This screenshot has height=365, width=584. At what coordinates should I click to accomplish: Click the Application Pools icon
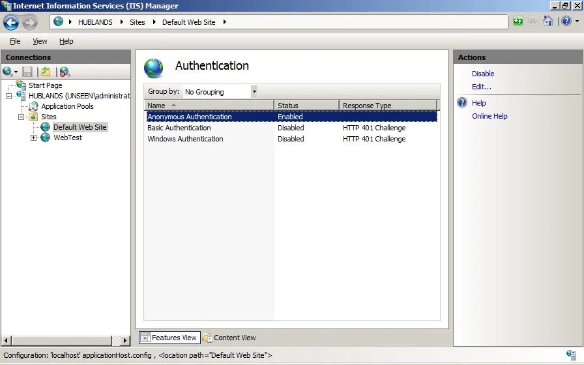tap(33, 106)
